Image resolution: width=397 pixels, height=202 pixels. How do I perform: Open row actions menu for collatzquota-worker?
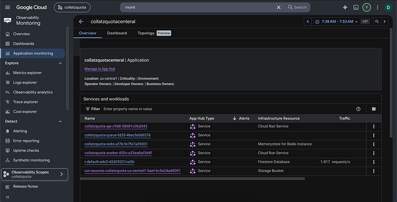373,153
